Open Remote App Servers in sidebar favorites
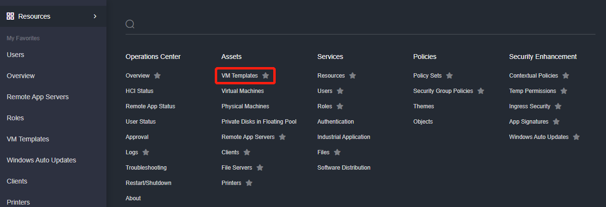The height and width of the screenshot is (207, 606). coord(37,97)
